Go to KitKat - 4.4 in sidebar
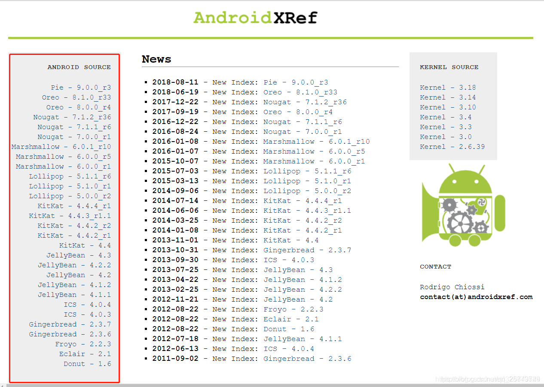 (85, 245)
